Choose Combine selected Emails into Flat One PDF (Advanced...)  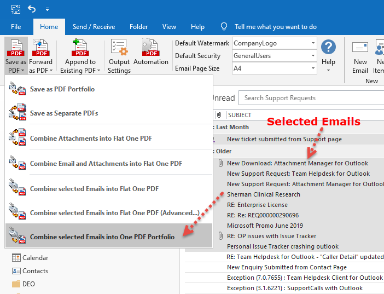109,212
